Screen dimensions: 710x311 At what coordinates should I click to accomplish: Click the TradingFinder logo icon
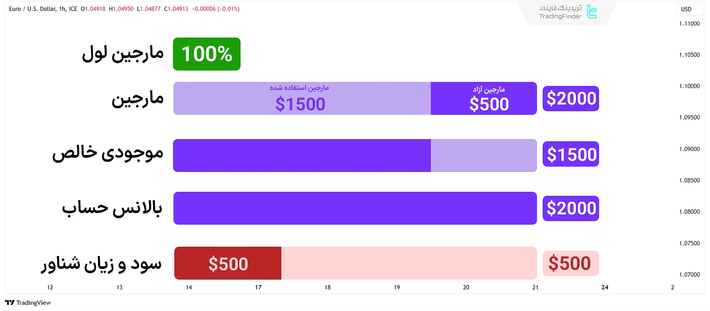click(x=591, y=12)
